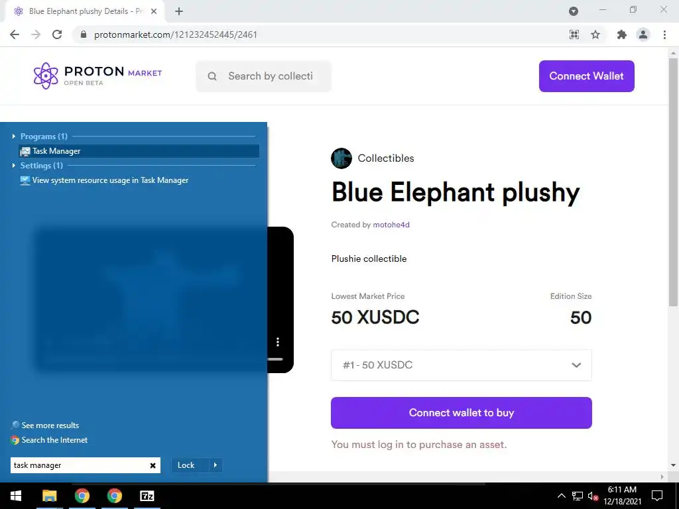This screenshot has height=509, width=679.
Task: Click the Edition Size label
Action: point(571,296)
